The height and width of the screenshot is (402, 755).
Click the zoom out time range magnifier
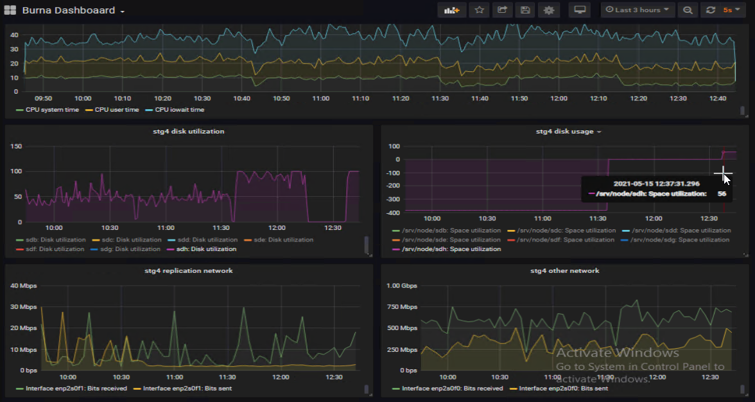pos(688,10)
